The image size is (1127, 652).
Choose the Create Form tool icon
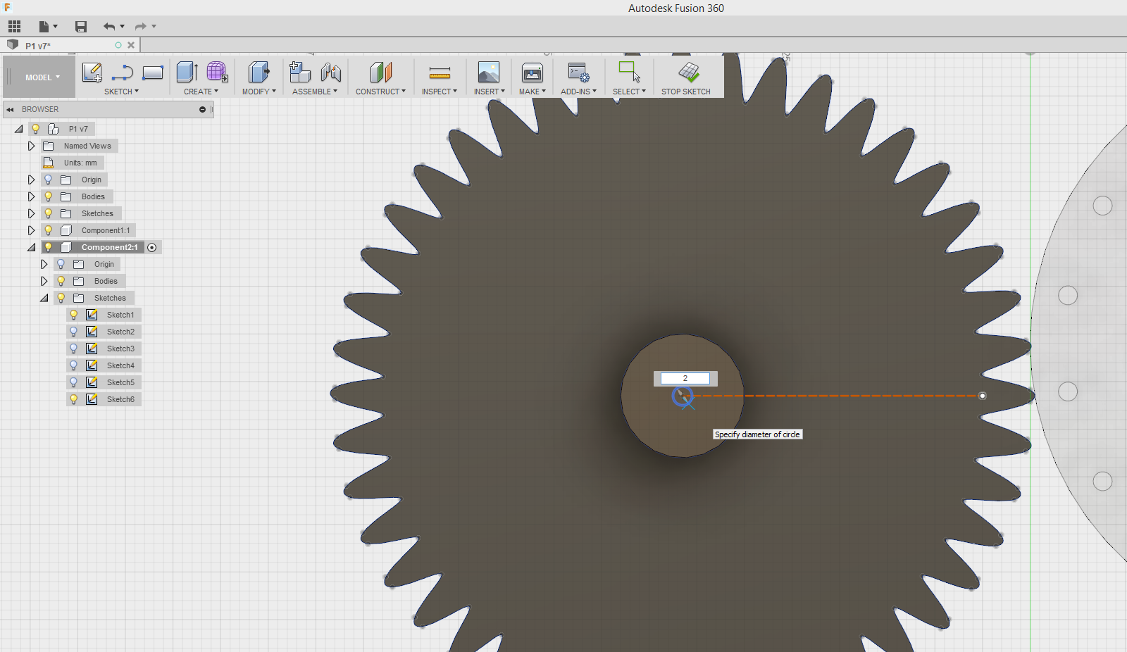point(217,72)
